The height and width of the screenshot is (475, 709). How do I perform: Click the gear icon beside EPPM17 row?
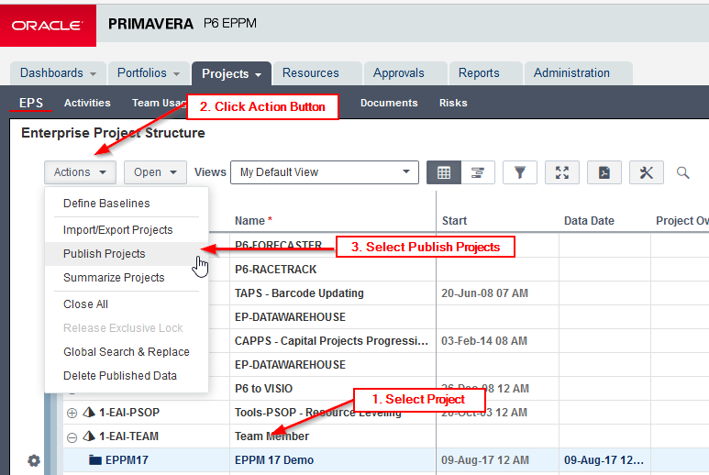point(34,460)
